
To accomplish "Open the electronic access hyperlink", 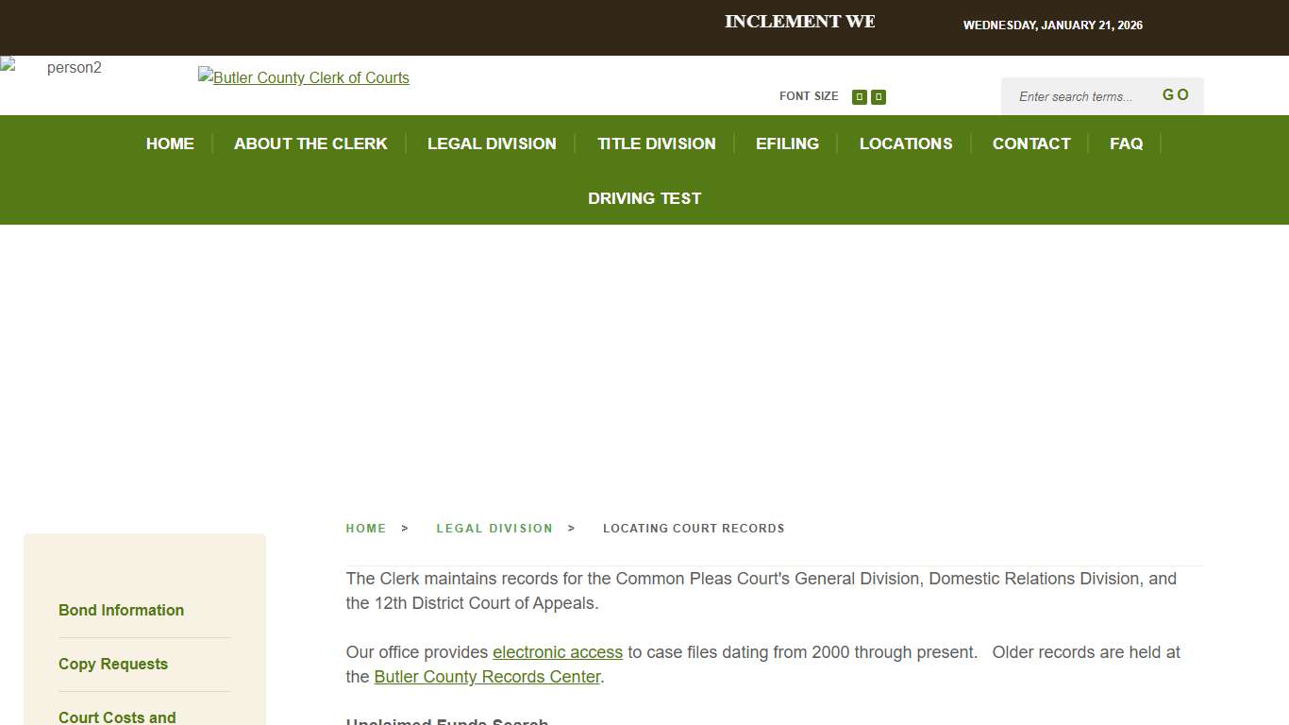I will click(558, 651).
